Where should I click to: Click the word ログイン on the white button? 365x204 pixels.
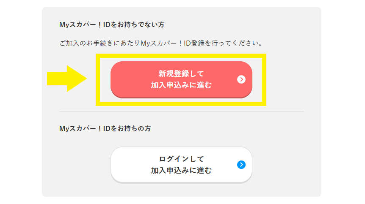(174, 159)
